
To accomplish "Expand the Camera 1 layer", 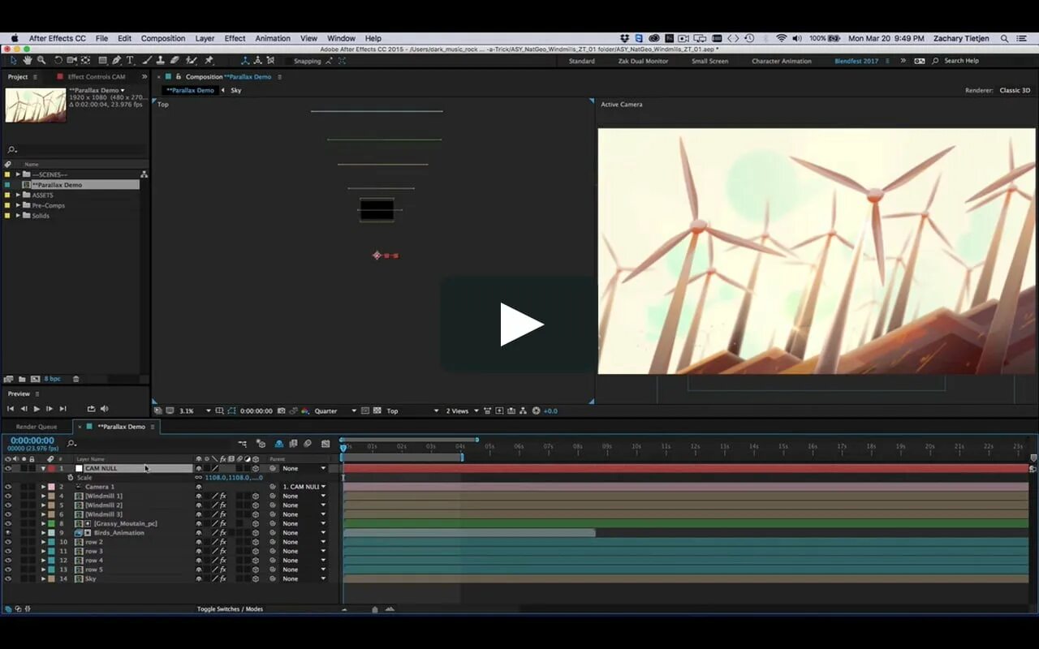I will tap(43, 487).
